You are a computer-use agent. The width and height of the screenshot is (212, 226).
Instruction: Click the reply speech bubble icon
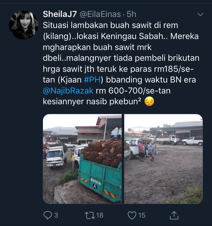click(47, 215)
